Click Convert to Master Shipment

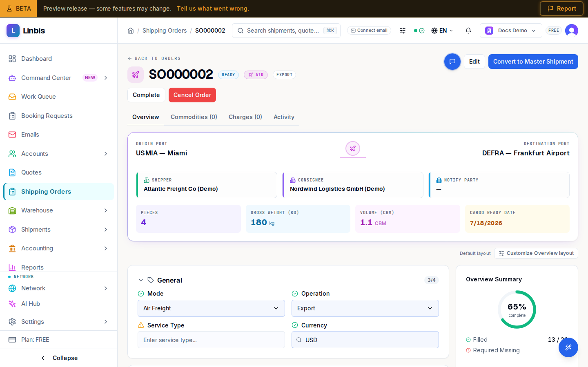tap(533, 62)
